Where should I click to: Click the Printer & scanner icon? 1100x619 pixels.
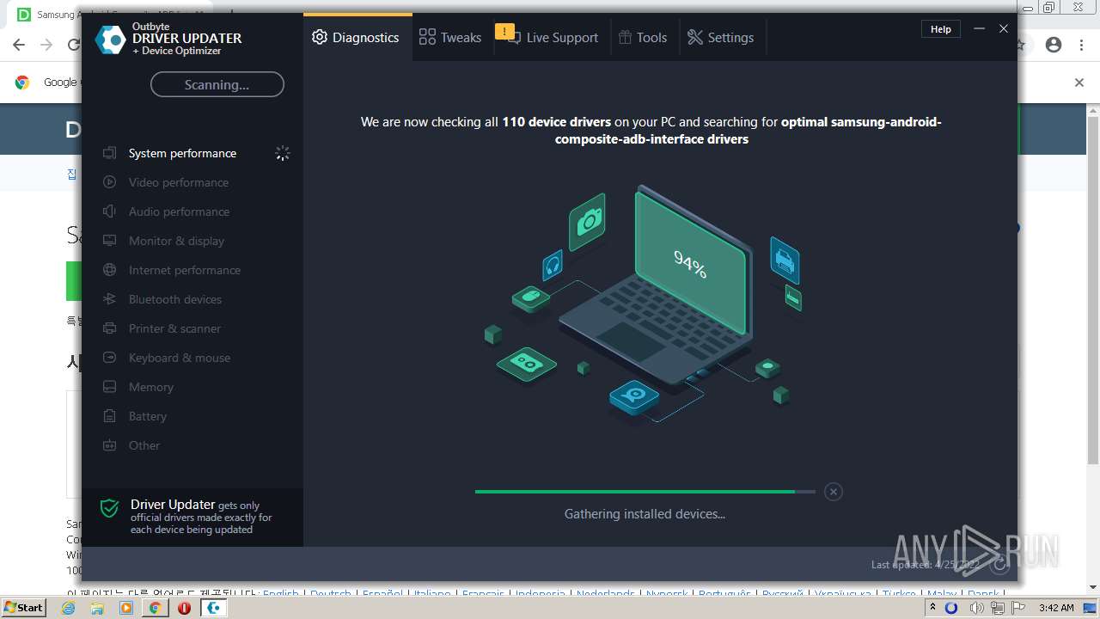109,328
